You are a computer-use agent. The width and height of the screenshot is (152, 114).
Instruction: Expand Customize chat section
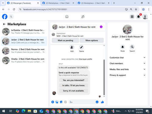(x=127, y=57)
